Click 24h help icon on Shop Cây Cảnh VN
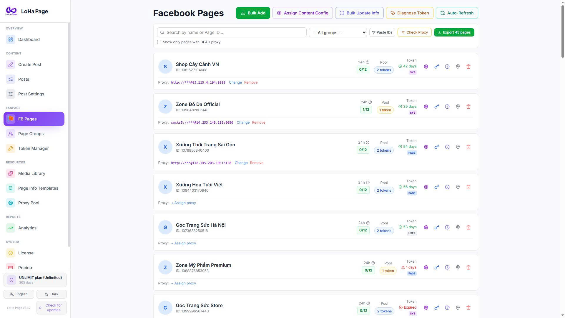Image resolution: width=565 pixels, height=318 pixels. (367, 62)
